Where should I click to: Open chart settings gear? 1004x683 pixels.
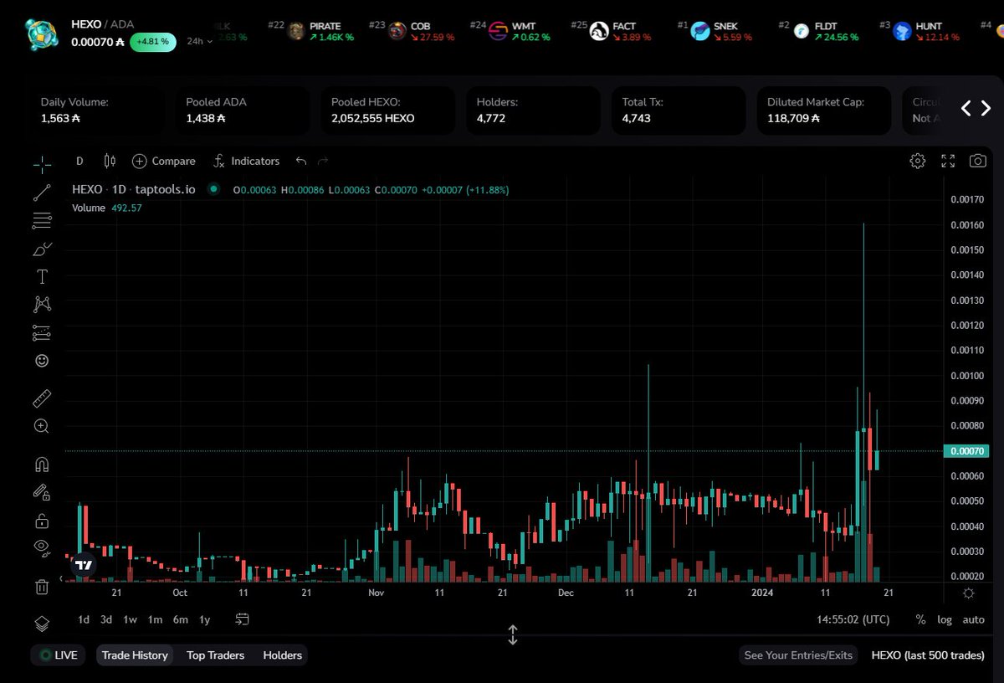[918, 161]
